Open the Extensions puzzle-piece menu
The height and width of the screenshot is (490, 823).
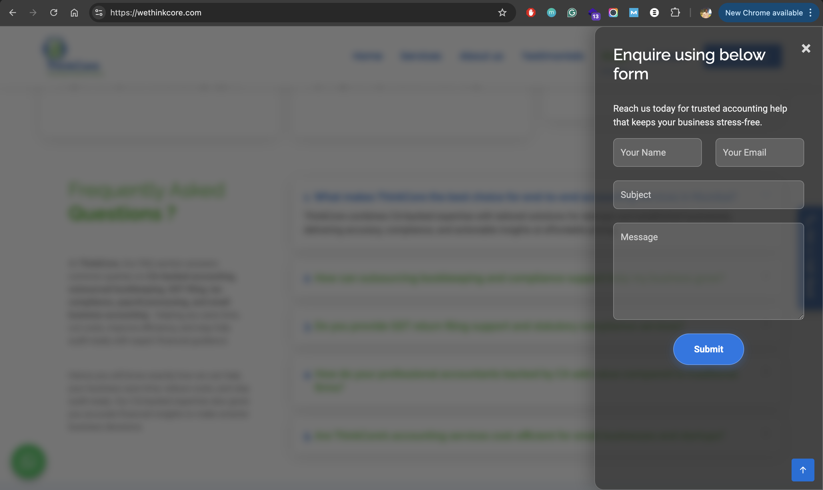tap(675, 13)
